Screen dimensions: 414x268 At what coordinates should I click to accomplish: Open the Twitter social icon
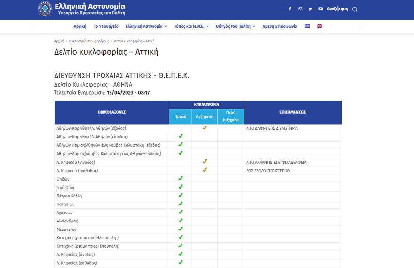310,9
